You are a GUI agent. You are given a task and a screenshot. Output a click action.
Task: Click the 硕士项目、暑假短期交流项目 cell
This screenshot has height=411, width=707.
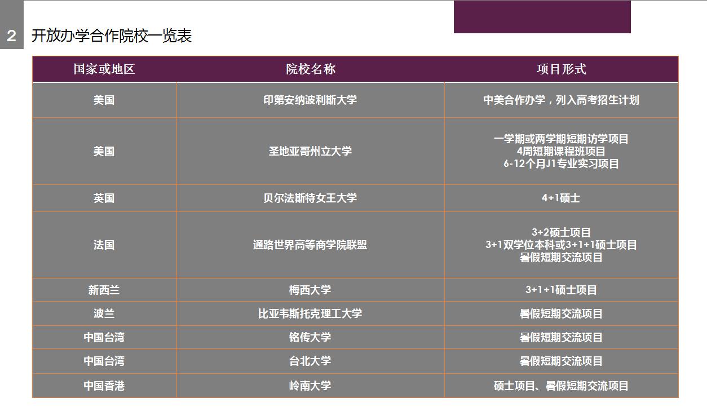click(x=561, y=386)
